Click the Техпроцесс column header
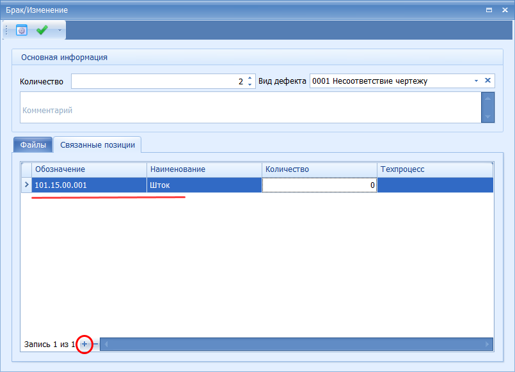Viewport: 515px width, 372px height. tap(435, 169)
